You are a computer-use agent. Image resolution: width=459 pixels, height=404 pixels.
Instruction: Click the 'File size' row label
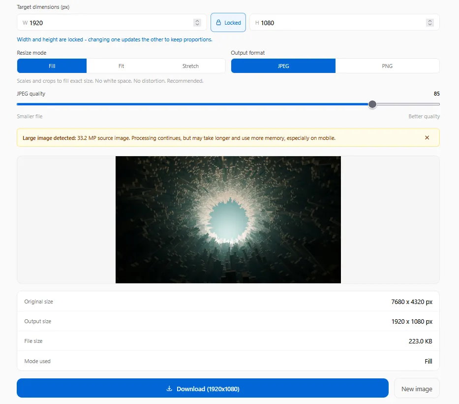[33, 341]
